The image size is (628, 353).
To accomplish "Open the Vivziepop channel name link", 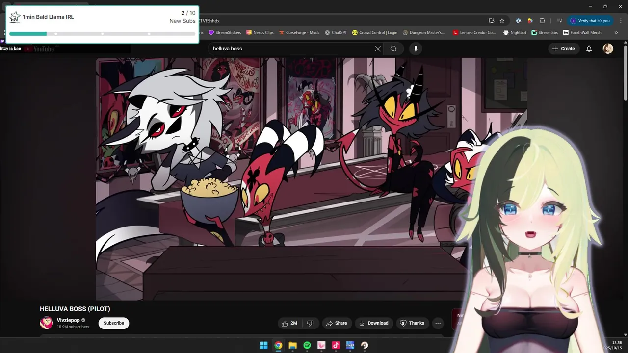I will (68, 320).
